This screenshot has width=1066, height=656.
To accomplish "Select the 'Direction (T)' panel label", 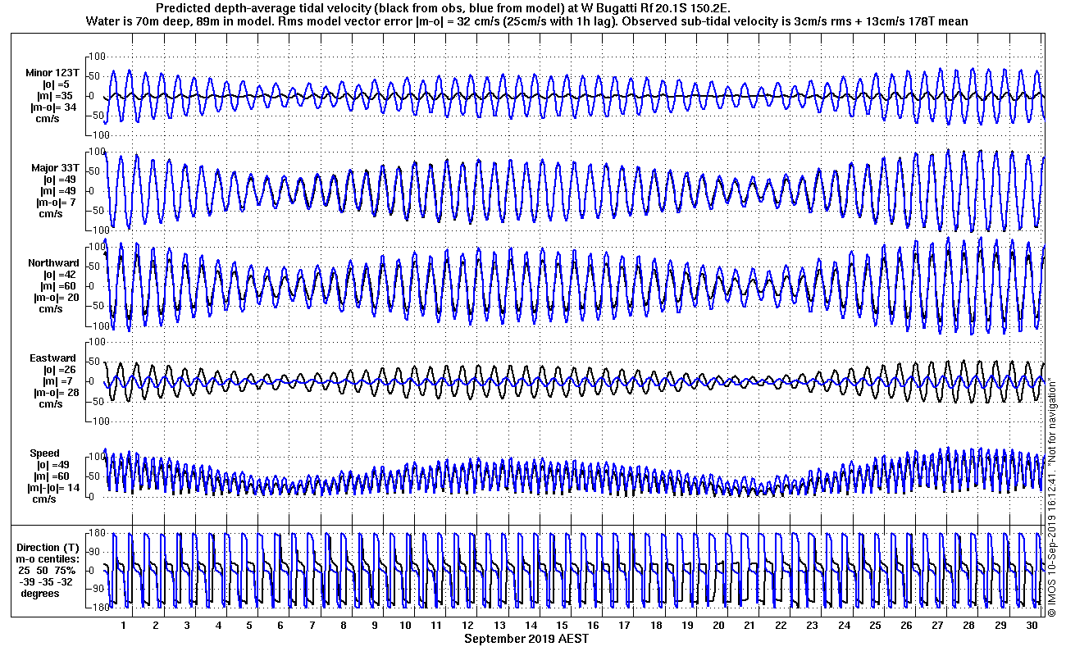I will pyautogui.click(x=49, y=548).
